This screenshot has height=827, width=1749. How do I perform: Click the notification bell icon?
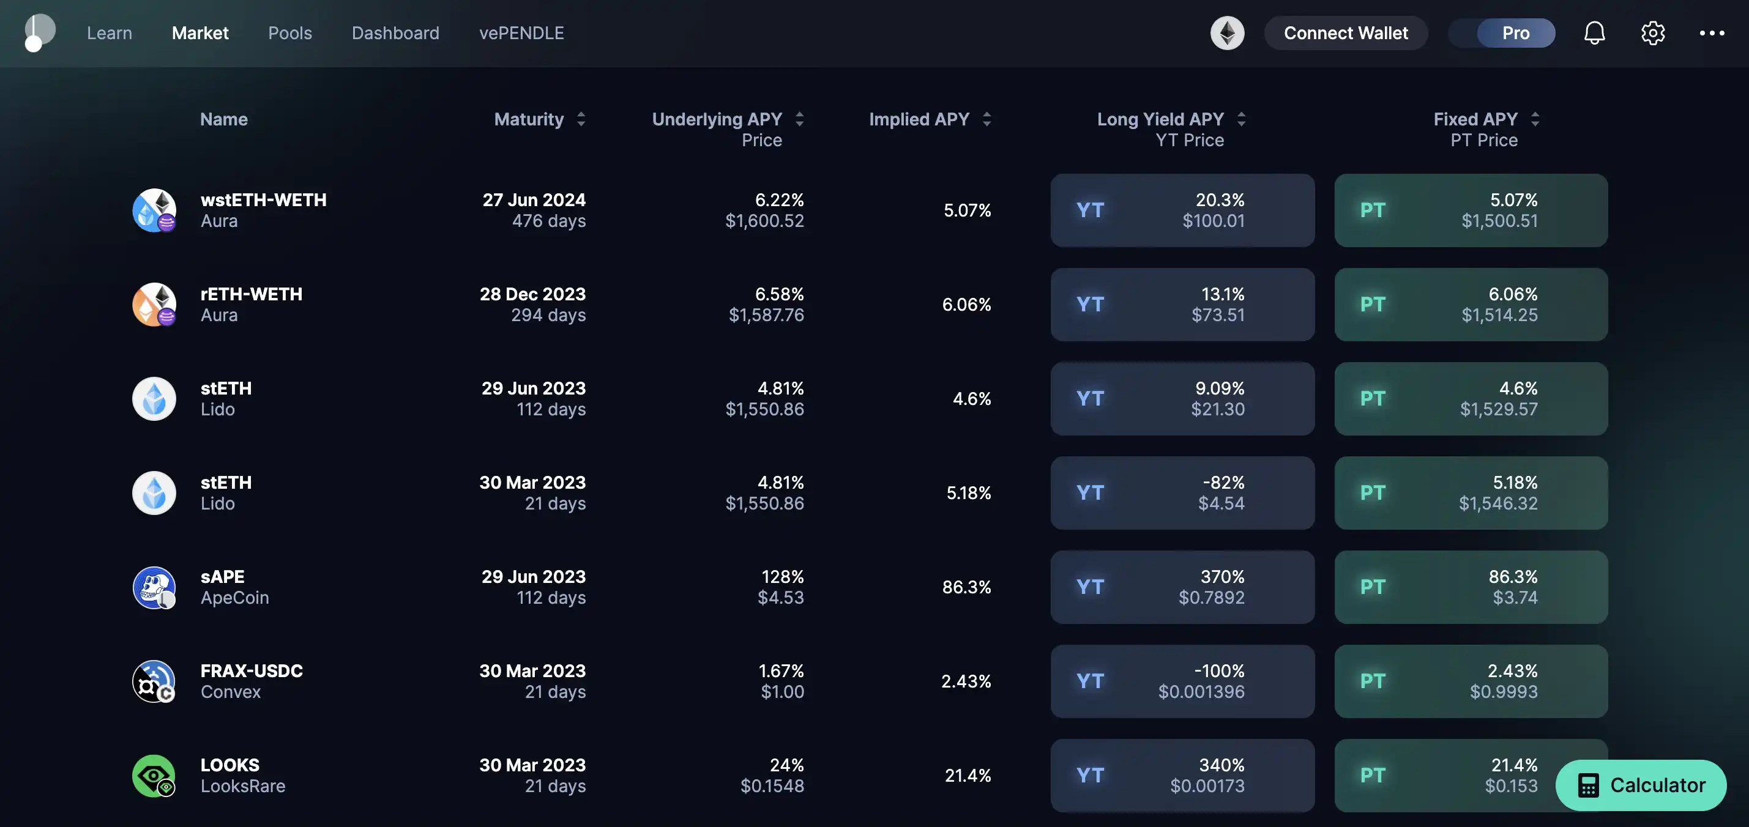click(x=1595, y=32)
